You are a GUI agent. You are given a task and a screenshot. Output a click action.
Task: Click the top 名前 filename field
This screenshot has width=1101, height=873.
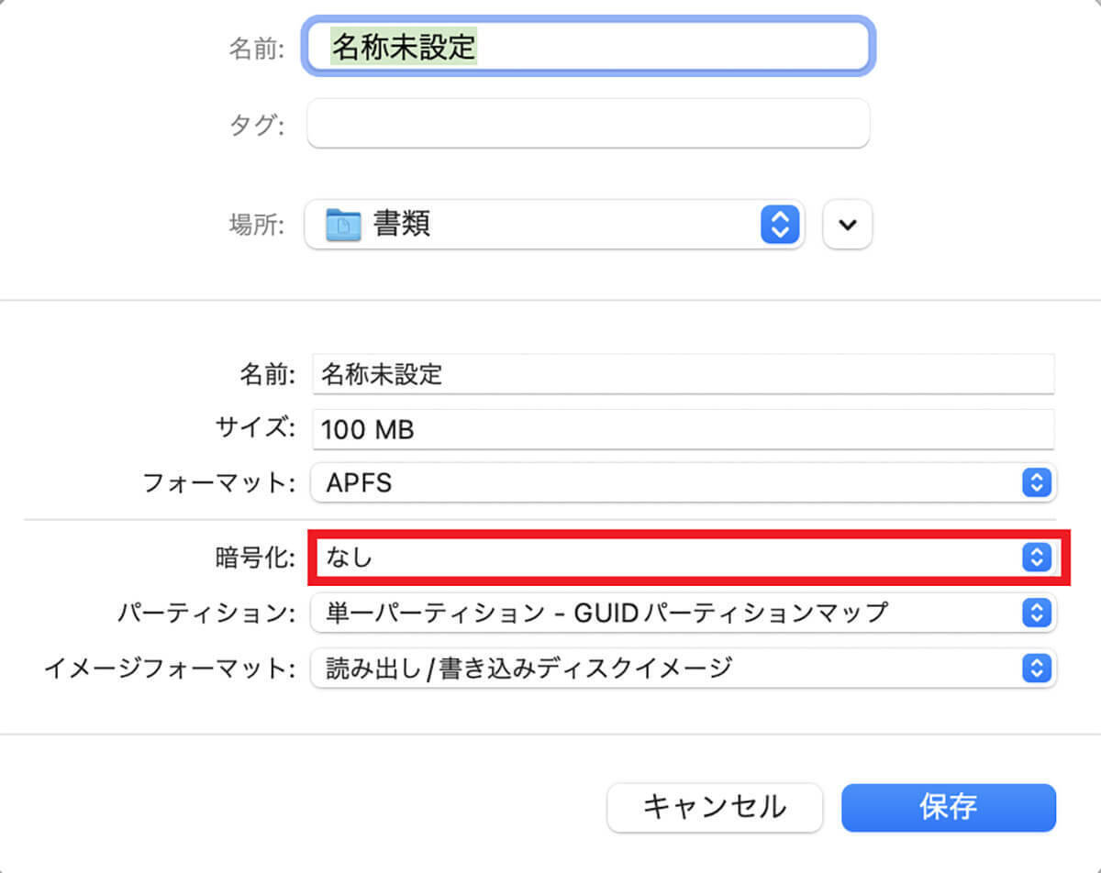click(x=587, y=47)
